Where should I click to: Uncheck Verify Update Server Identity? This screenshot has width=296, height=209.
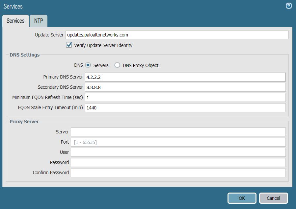(x=68, y=45)
